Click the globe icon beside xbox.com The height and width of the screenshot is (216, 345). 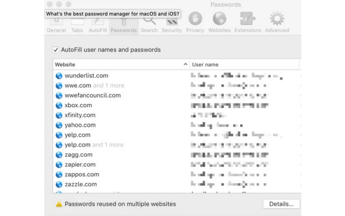59,105
